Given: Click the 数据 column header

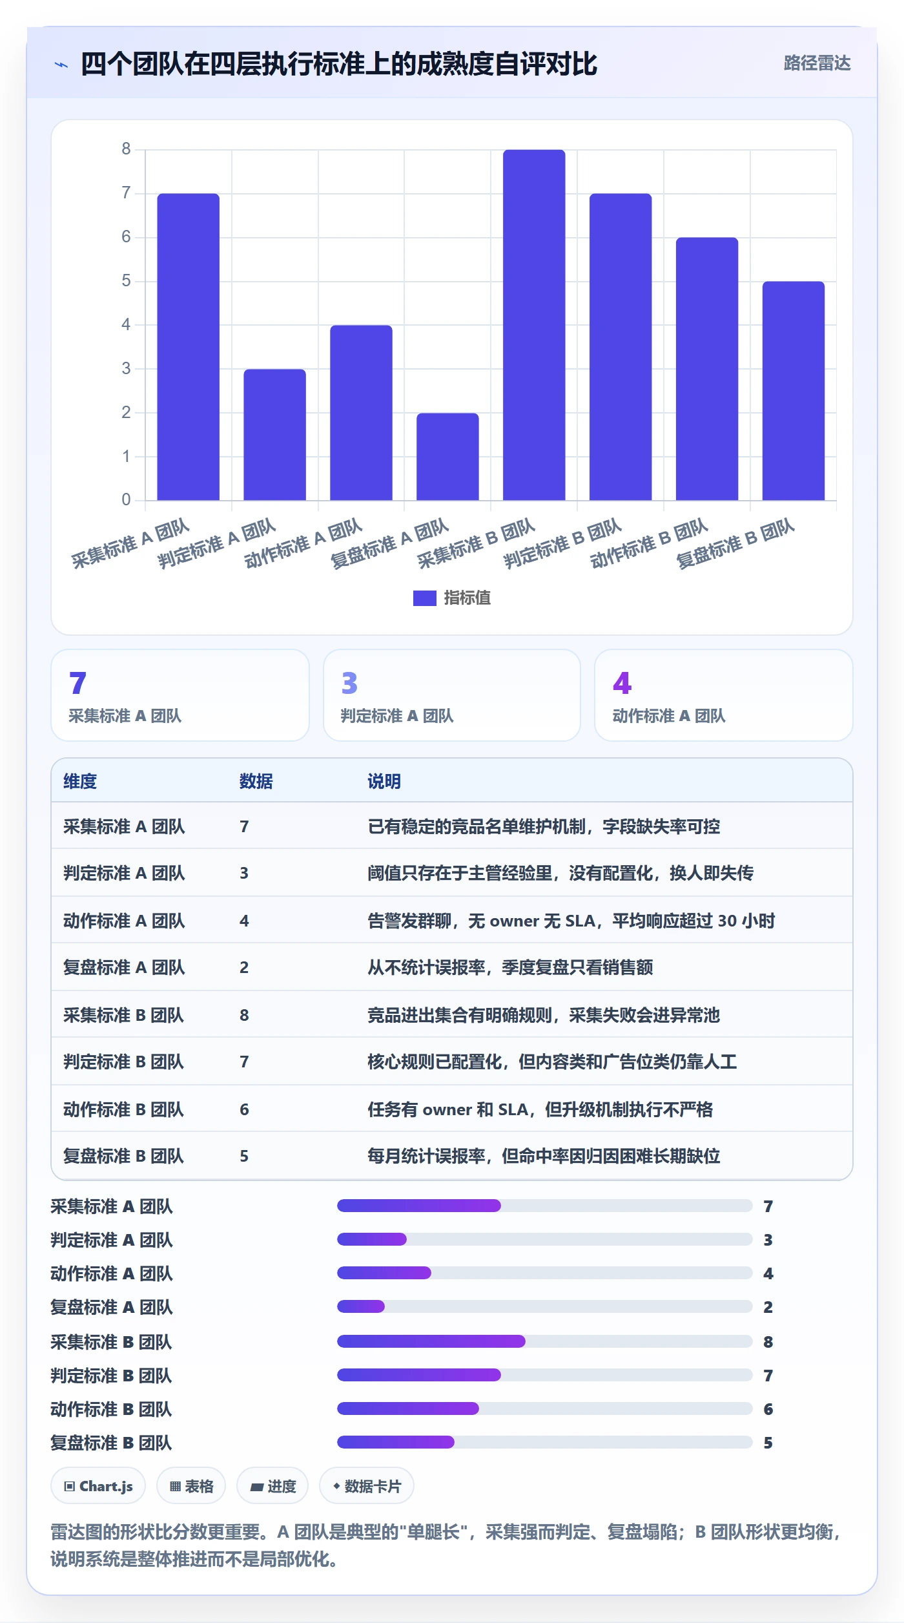Looking at the screenshot, I should pyautogui.click(x=256, y=781).
